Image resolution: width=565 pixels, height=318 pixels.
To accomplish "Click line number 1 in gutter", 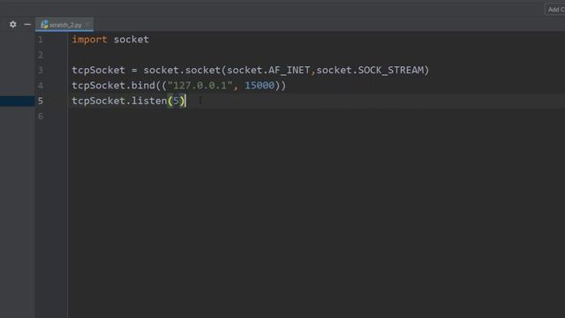I will [41, 40].
